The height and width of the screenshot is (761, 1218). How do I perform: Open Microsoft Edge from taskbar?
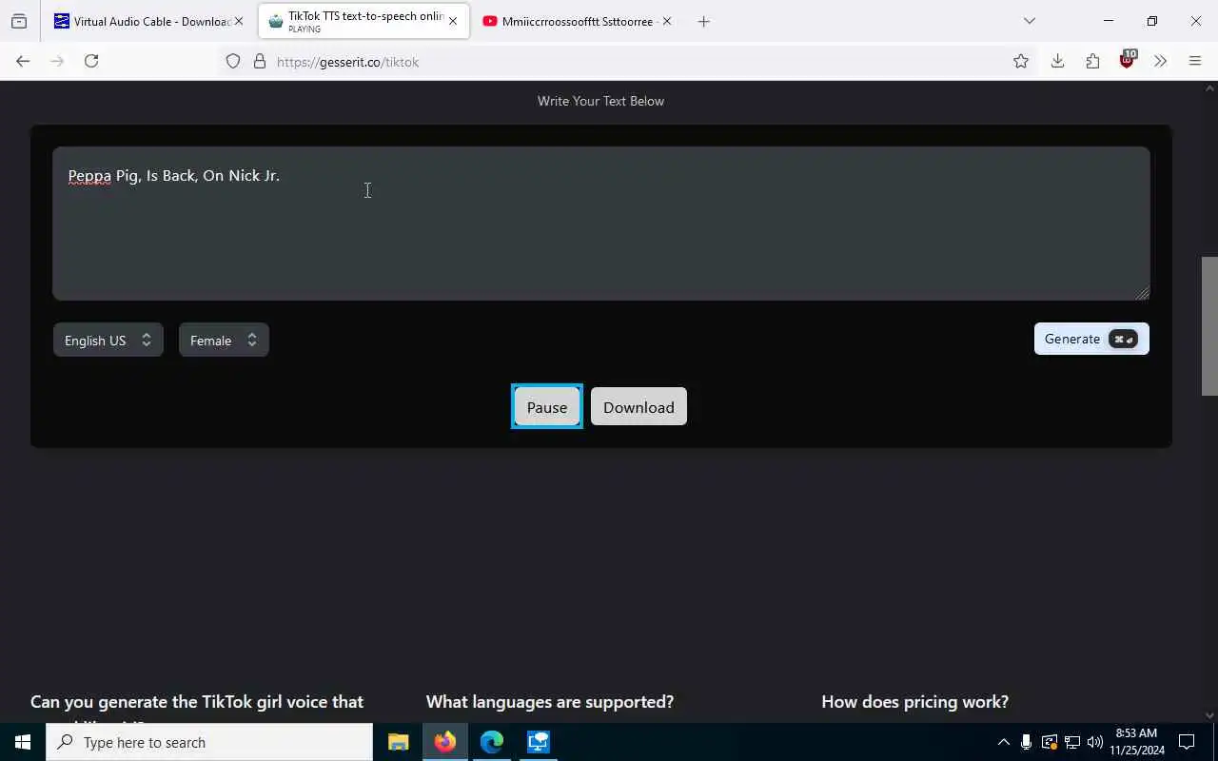(x=492, y=742)
